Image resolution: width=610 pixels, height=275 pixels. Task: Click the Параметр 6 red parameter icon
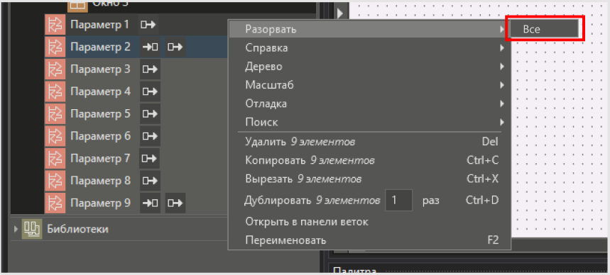click(x=55, y=136)
